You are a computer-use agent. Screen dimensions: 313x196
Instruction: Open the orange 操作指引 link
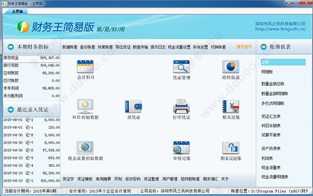pyautogui.click(x=244, y=47)
